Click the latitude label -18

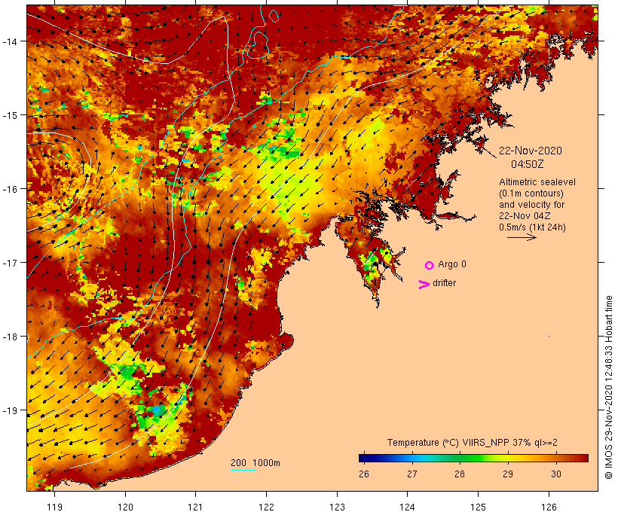[10, 337]
